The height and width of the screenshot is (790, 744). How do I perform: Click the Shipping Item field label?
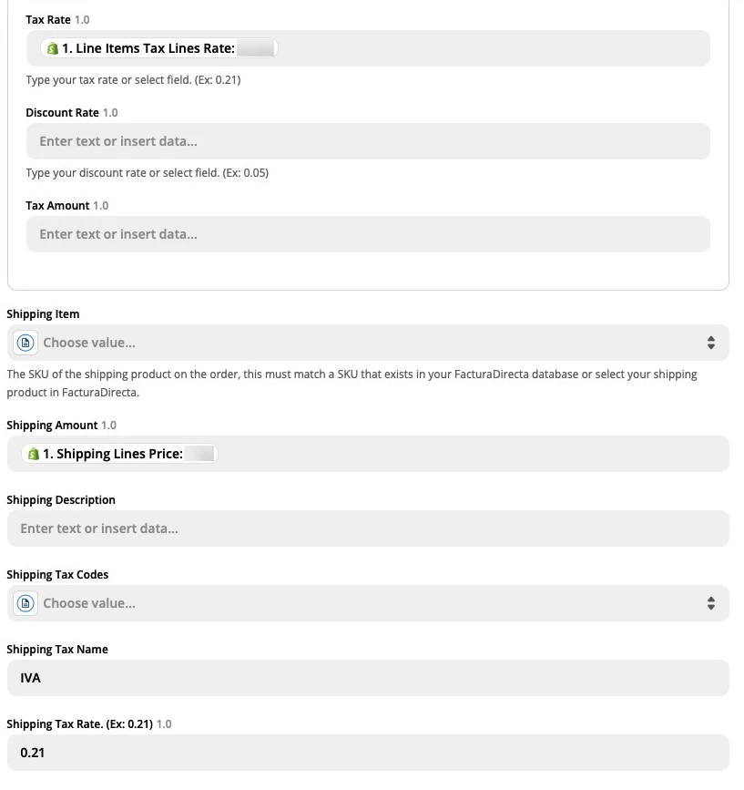[x=42, y=313]
